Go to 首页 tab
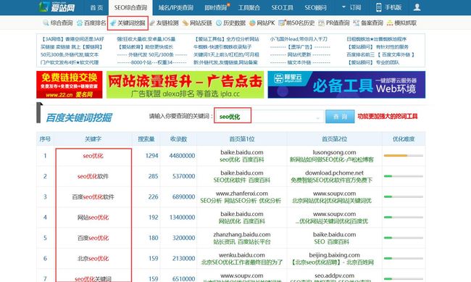471x282 pixels. pyautogui.click(x=96, y=7)
